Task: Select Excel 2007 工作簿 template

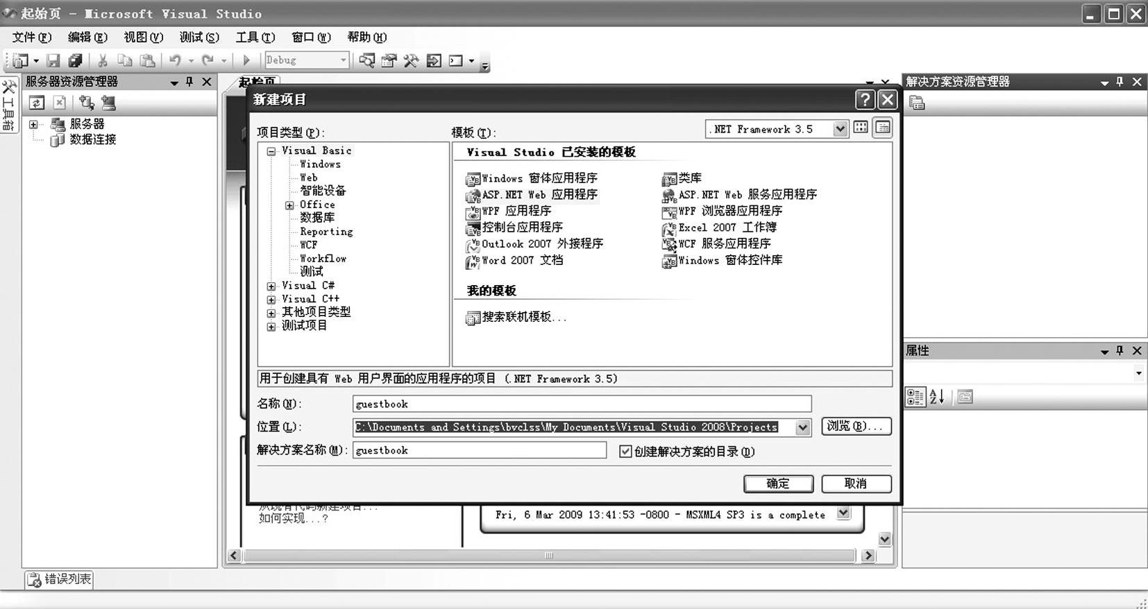Action: coord(719,228)
